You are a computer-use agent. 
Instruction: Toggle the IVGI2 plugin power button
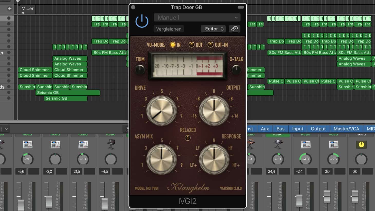pyautogui.click(x=142, y=21)
